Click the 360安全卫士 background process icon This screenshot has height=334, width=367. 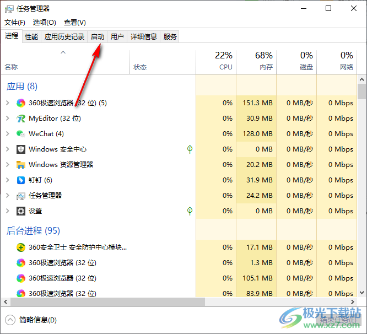21,247
